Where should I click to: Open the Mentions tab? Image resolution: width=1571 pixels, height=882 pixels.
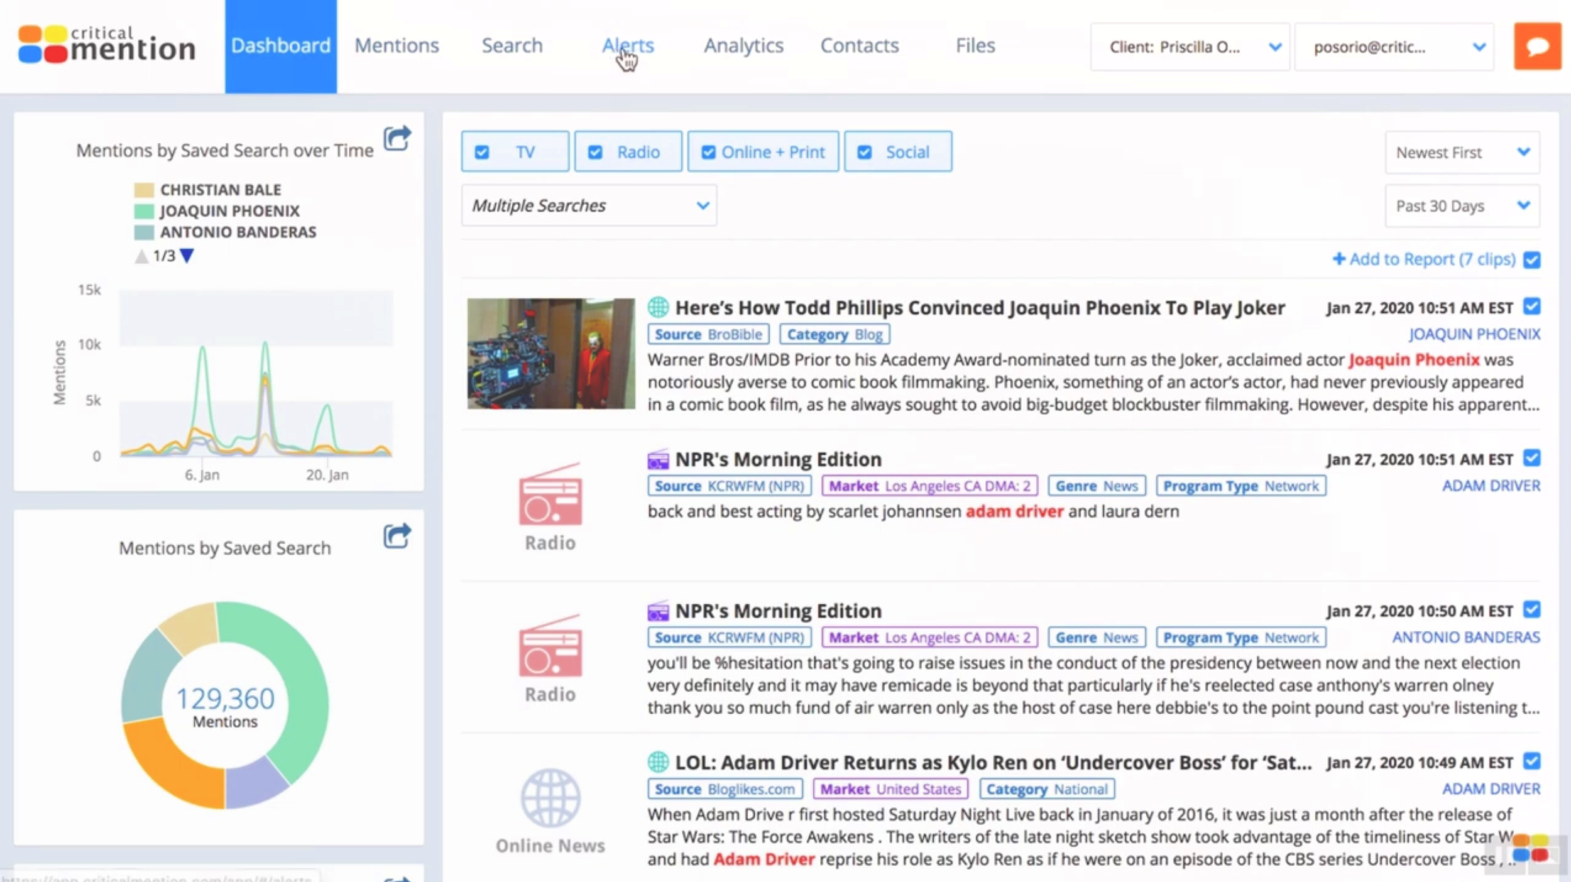pyautogui.click(x=397, y=45)
